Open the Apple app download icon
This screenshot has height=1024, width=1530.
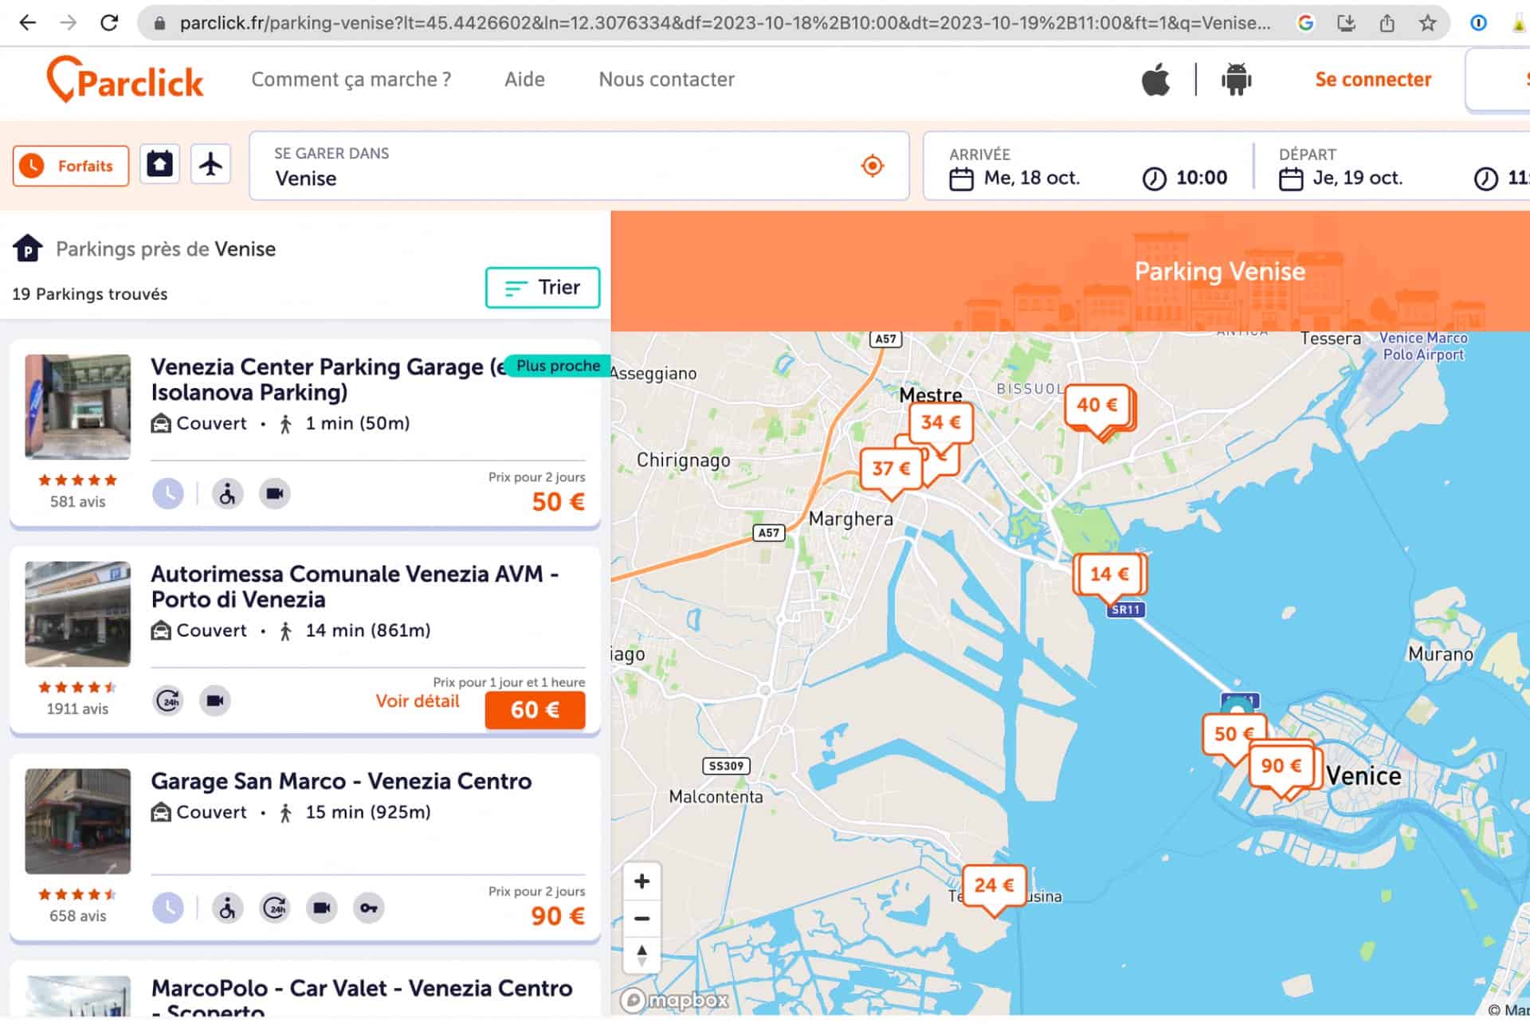click(x=1155, y=80)
